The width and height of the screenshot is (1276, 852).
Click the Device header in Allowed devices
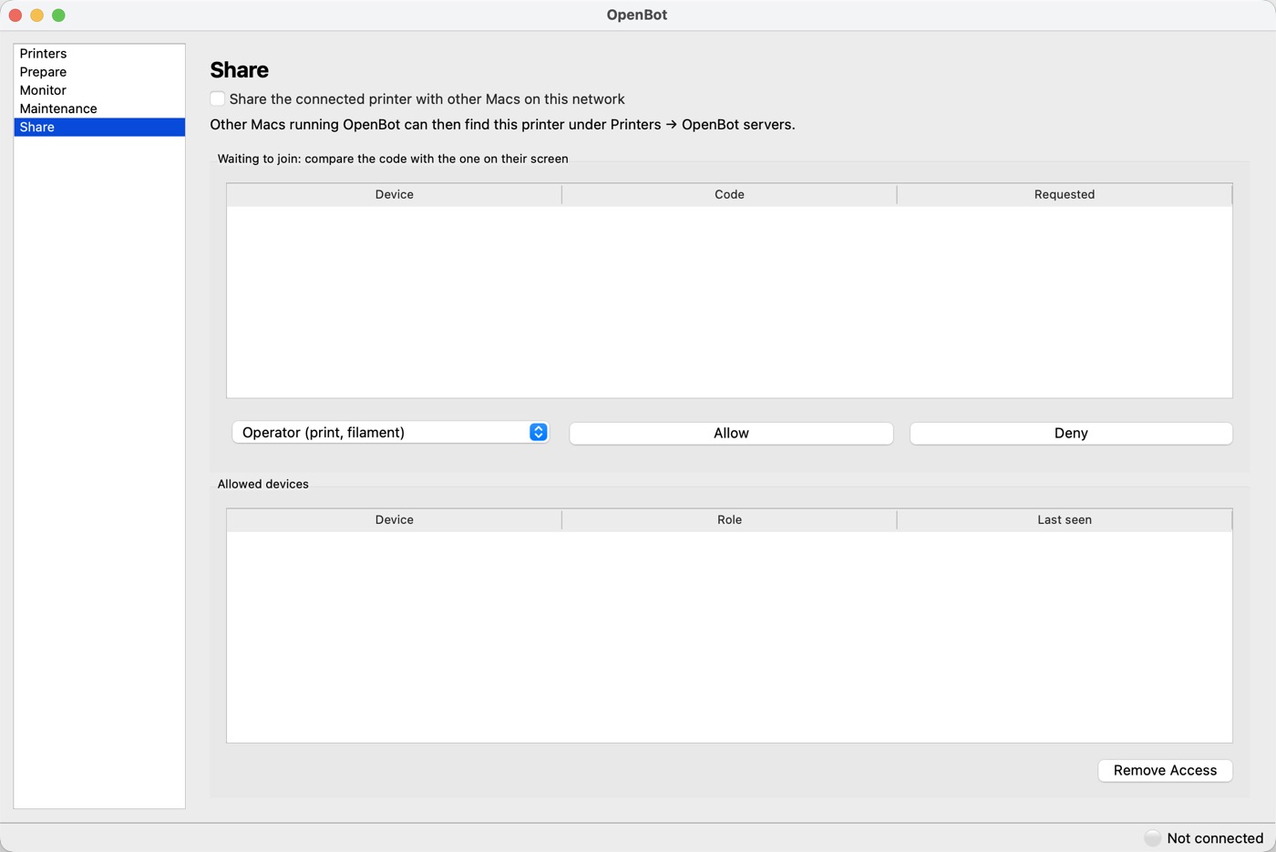pyautogui.click(x=394, y=520)
